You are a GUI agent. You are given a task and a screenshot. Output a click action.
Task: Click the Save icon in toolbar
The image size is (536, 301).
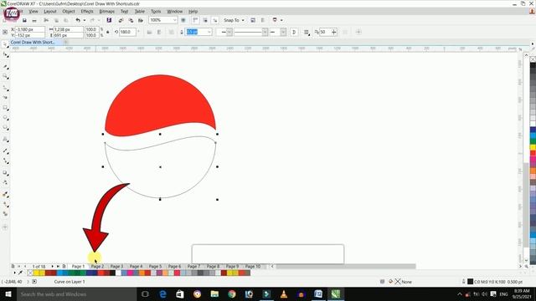(x=24, y=20)
